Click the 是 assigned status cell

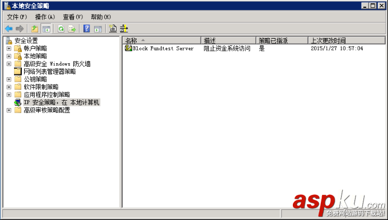[262, 48]
